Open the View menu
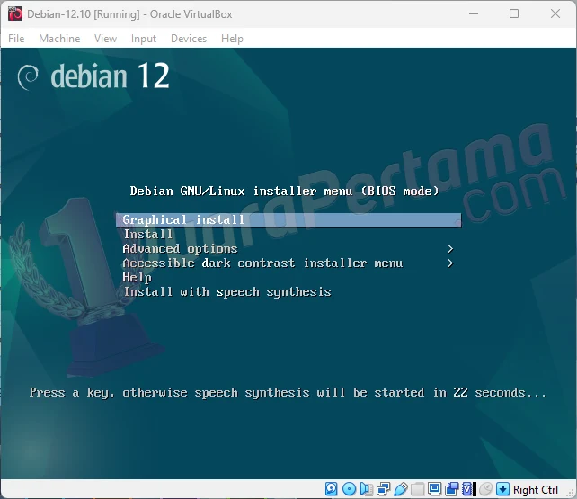 [105, 39]
